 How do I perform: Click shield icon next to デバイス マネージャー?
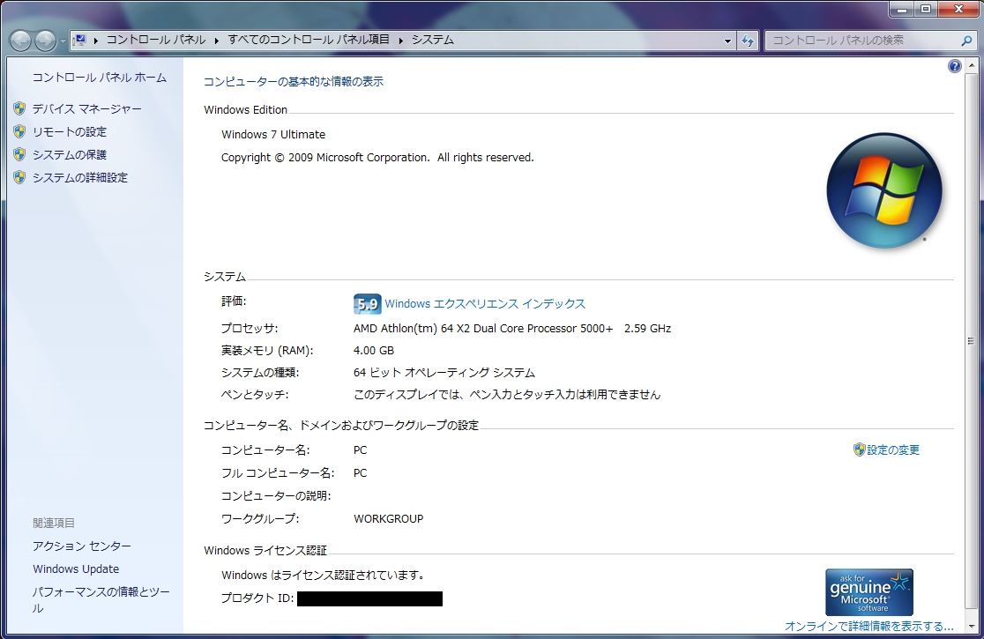pyautogui.click(x=19, y=108)
